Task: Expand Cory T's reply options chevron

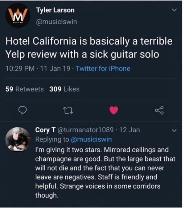Action: click(x=174, y=131)
